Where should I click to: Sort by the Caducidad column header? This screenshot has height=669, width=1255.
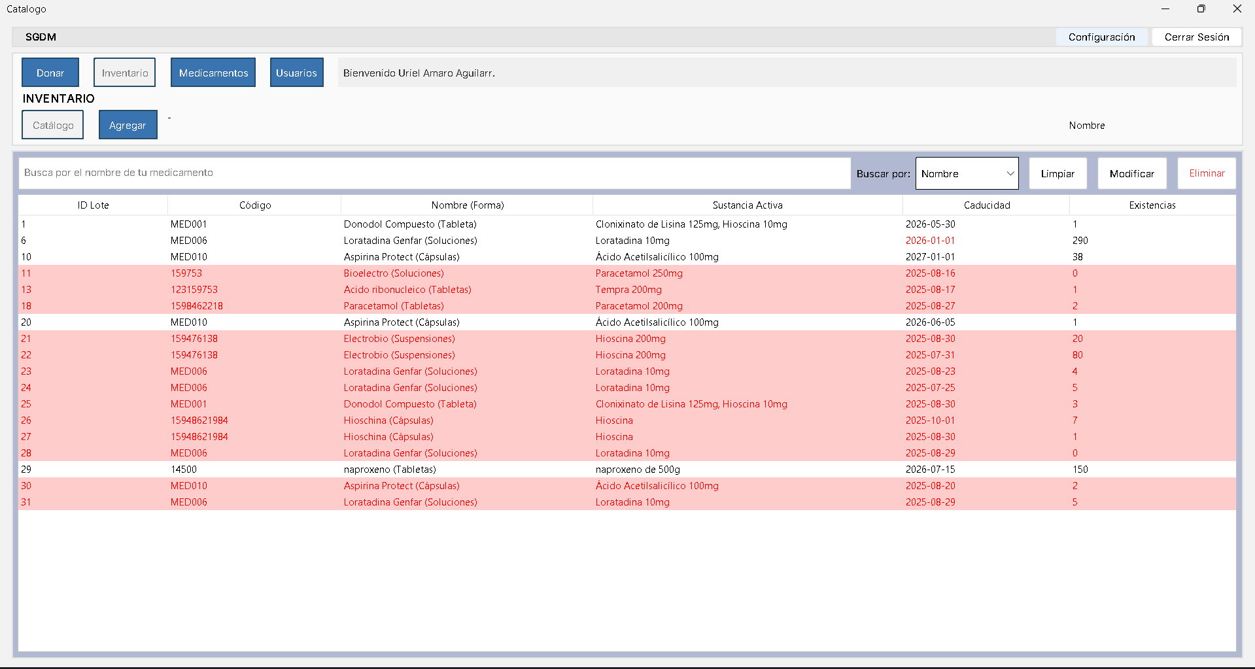(x=986, y=205)
